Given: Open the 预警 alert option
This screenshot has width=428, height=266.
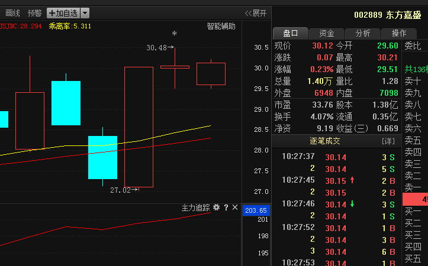Looking at the screenshot, I should click(x=35, y=13).
